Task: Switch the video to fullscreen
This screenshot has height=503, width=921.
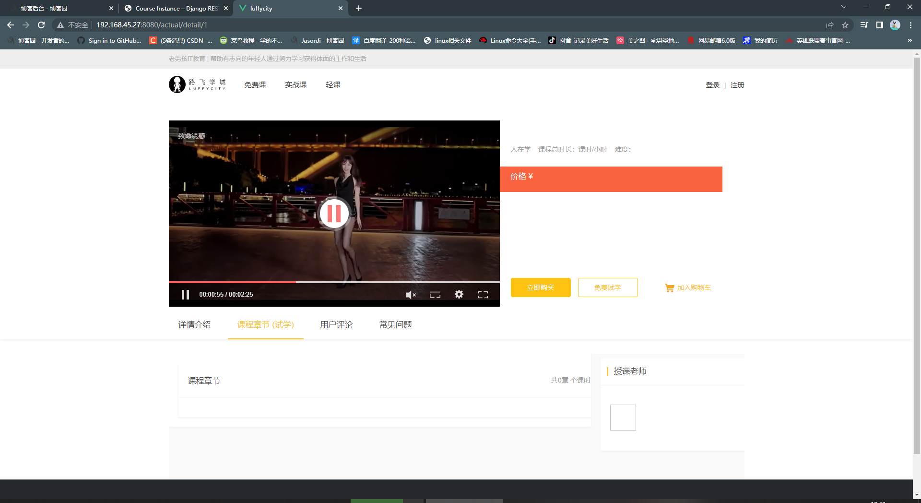Action: click(x=483, y=295)
